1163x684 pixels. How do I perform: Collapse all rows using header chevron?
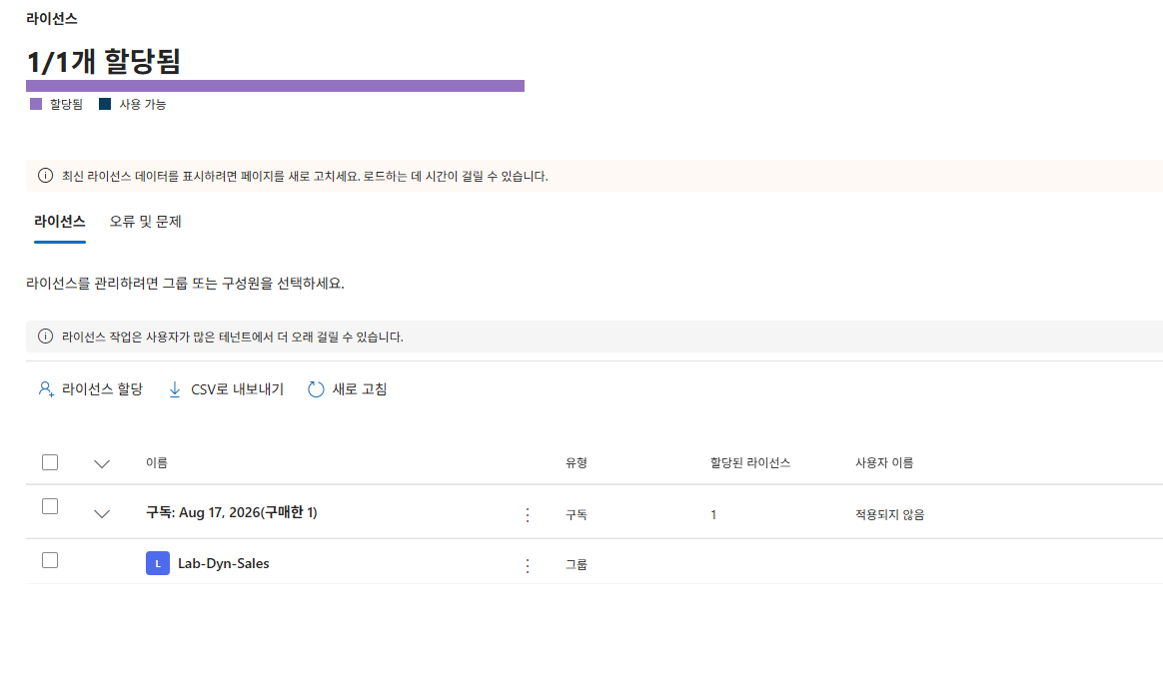(x=102, y=464)
